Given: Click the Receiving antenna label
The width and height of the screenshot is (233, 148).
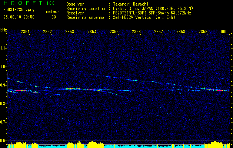Looking at the screenshot, I should (85, 17).
